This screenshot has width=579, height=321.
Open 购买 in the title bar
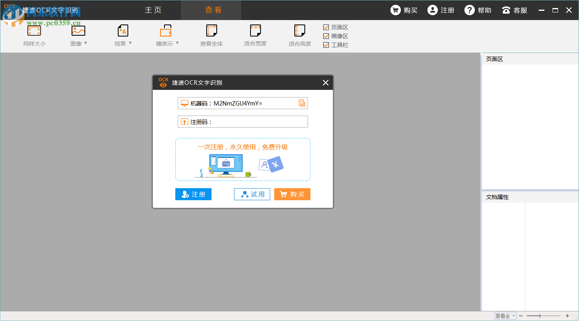click(404, 10)
